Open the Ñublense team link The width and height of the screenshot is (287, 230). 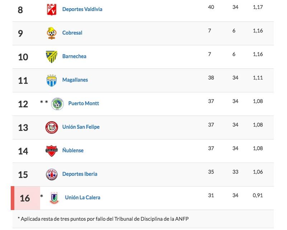(x=73, y=151)
